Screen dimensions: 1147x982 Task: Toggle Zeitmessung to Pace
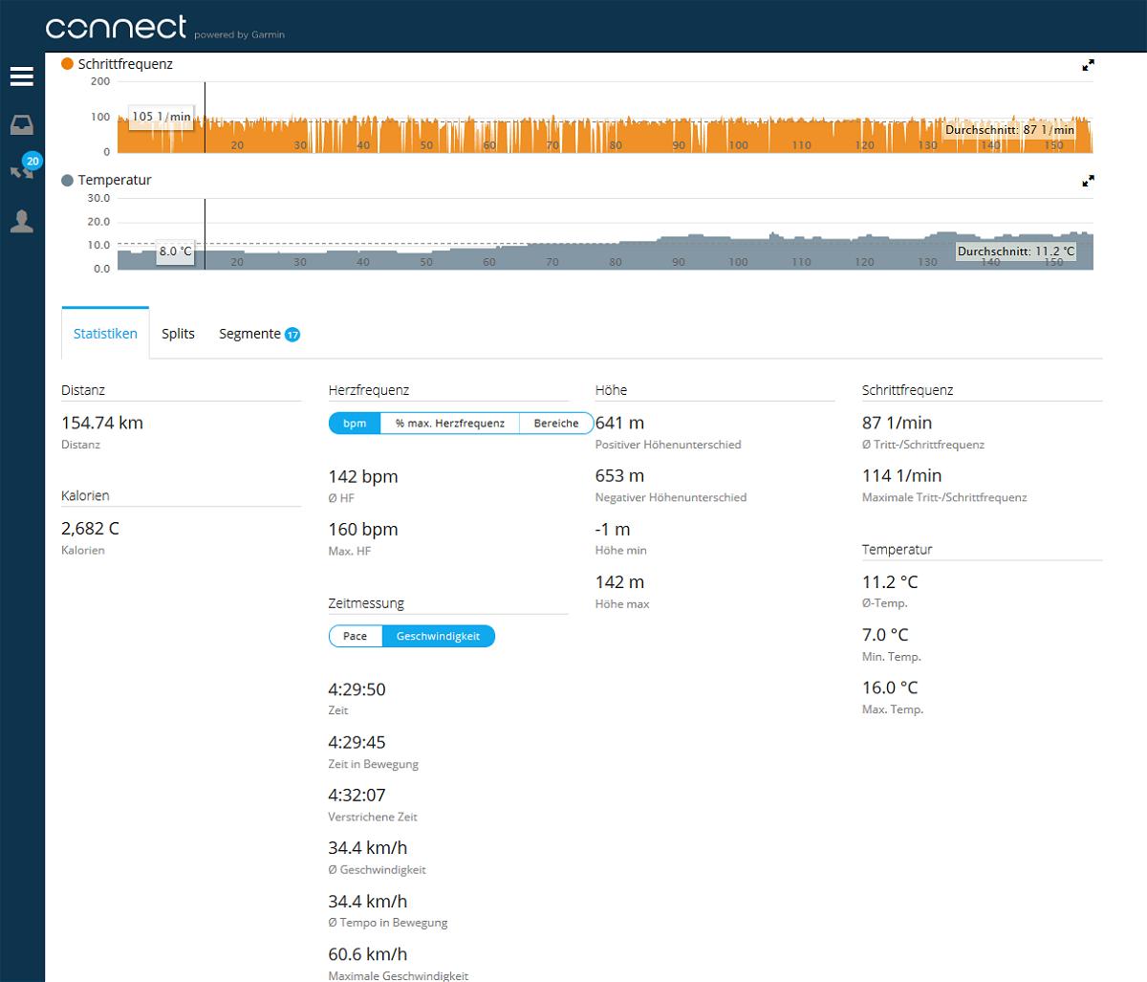point(356,636)
